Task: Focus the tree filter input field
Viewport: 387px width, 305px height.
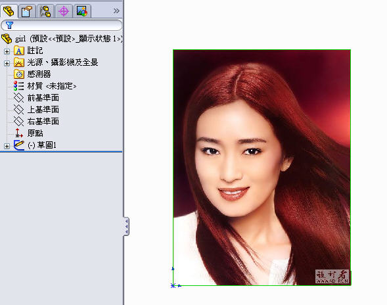Action: pos(62,25)
